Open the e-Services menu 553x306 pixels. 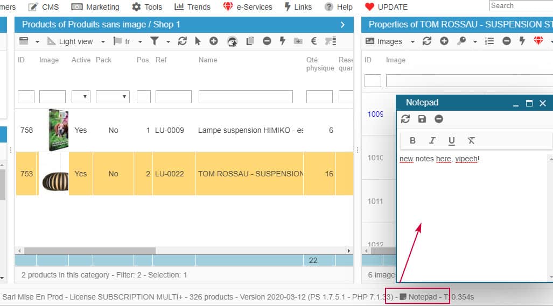tap(248, 7)
